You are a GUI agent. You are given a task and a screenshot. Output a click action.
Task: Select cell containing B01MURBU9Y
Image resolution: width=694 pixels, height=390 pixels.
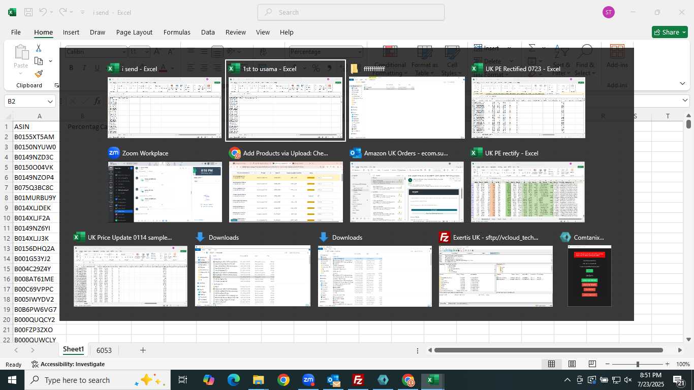point(39,198)
